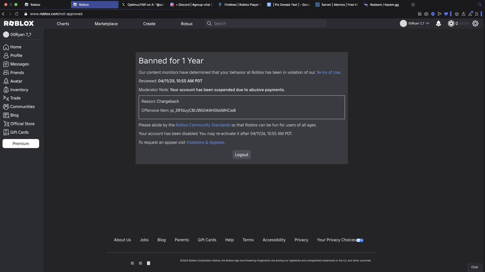Open Communities in the sidebar

click(19, 107)
